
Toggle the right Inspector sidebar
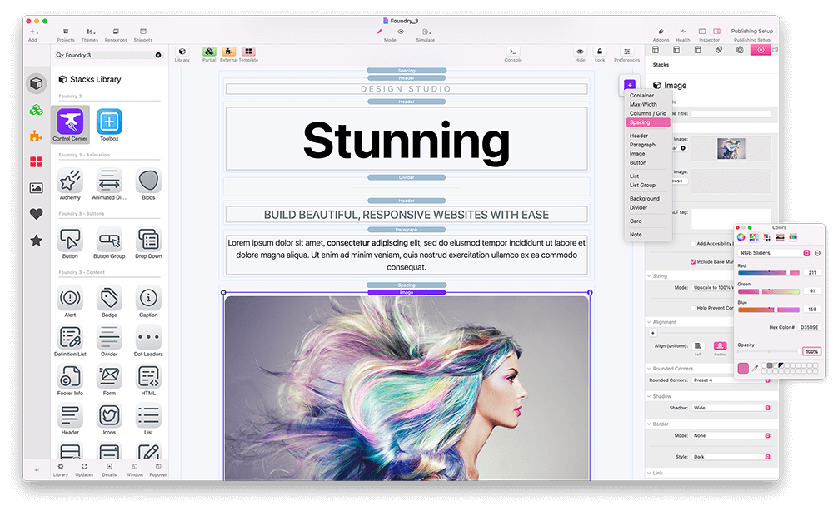click(x=716, y=32)
